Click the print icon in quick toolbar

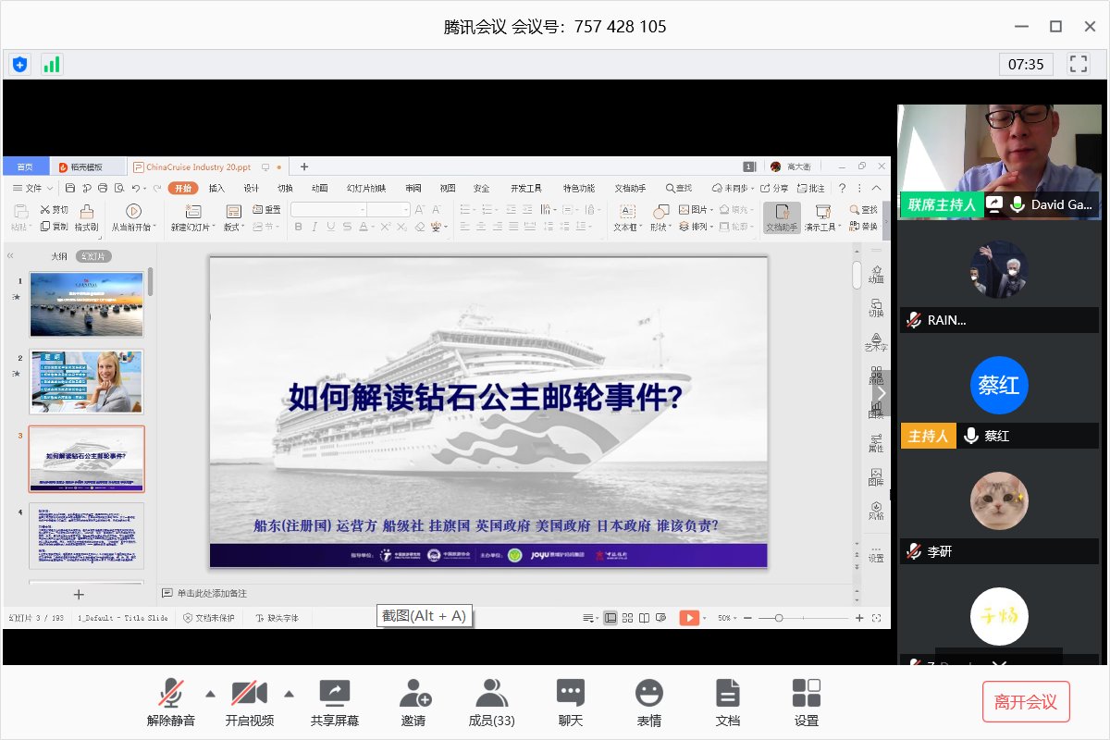102,188
